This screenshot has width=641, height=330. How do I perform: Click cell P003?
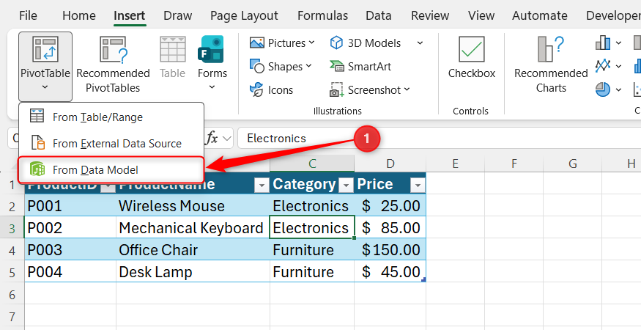point(70,250)
